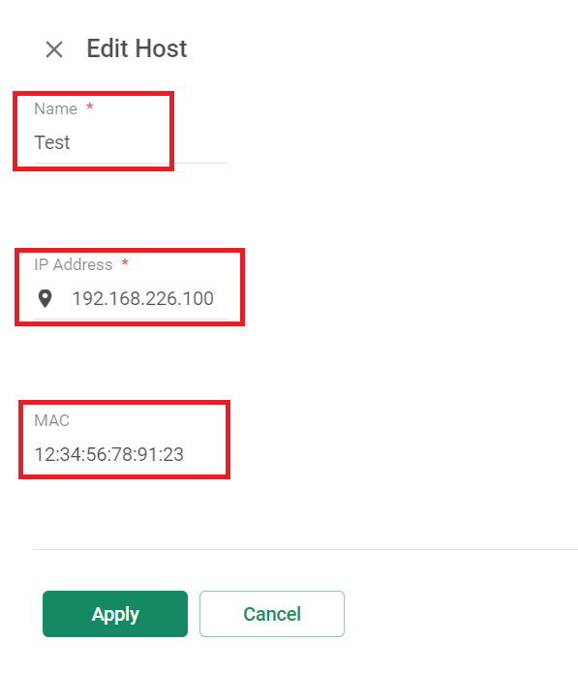
Task: Place cursor in the 192.168.226.100 value
Action: point(143,298)
